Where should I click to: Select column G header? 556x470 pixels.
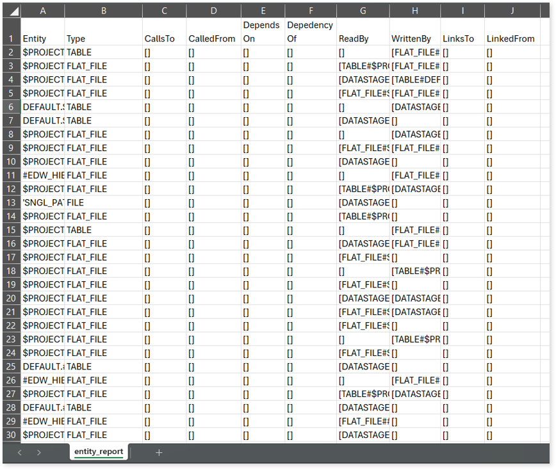363,11
